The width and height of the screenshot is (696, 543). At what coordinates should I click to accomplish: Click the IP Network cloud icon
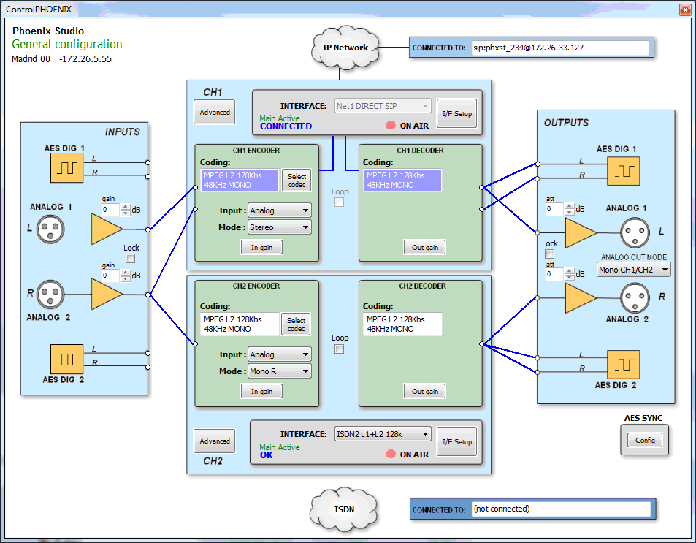pyautogui.click(x=345, y=48)
